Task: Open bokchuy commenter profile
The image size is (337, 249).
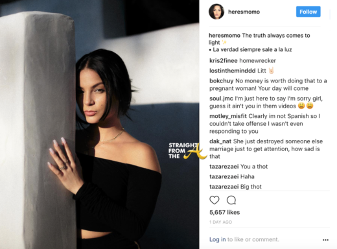Action: coord(222,80)
